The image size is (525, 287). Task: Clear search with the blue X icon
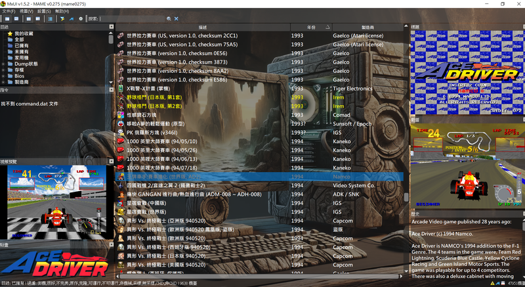176,19
